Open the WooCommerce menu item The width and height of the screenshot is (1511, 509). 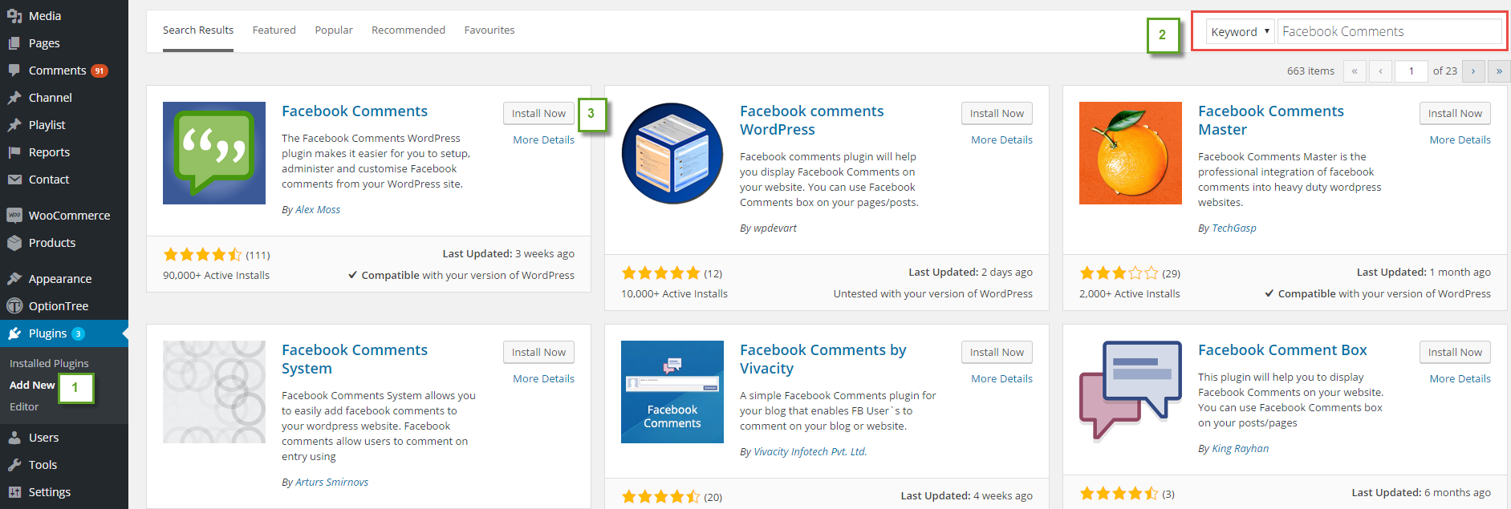tap(64, 216)
